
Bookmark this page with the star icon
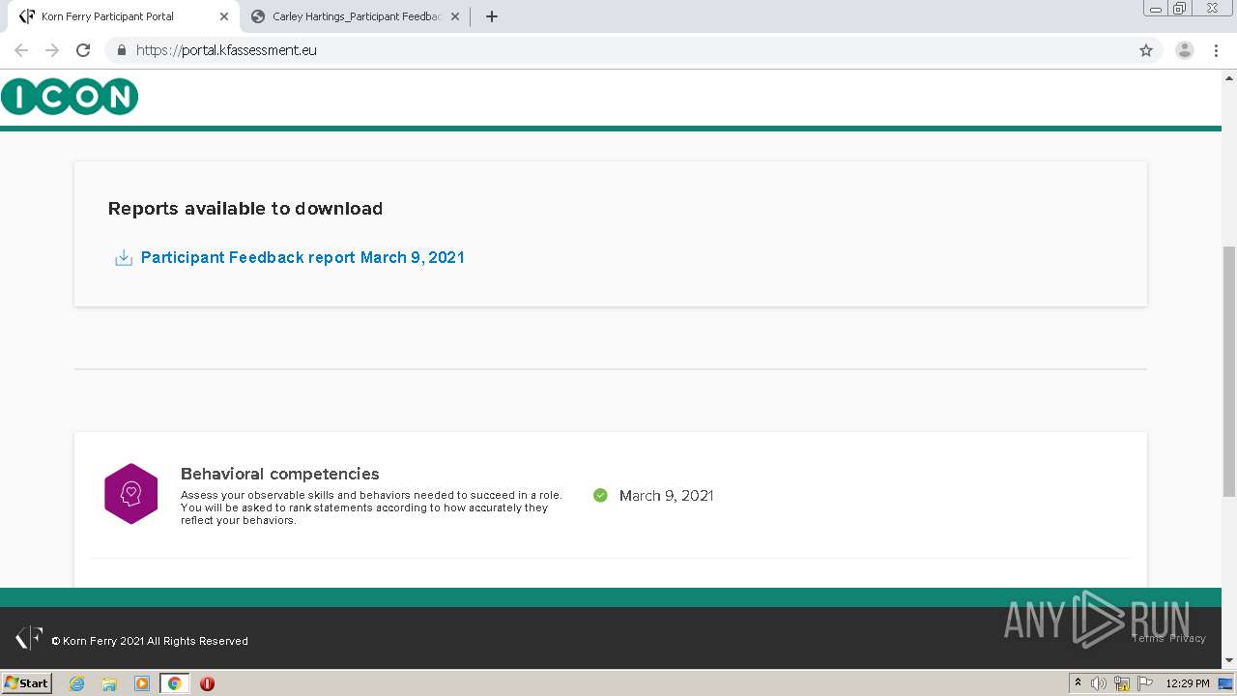[x=1146, y=50]
